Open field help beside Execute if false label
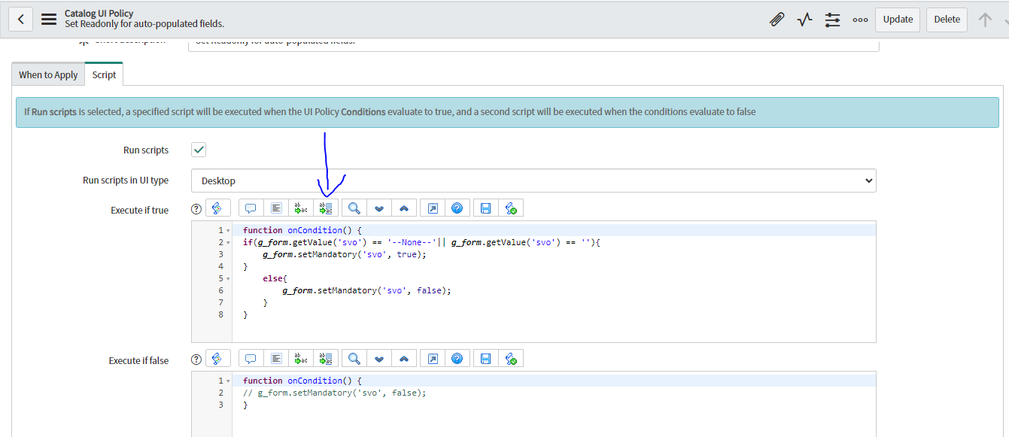 tap(197, 360)
